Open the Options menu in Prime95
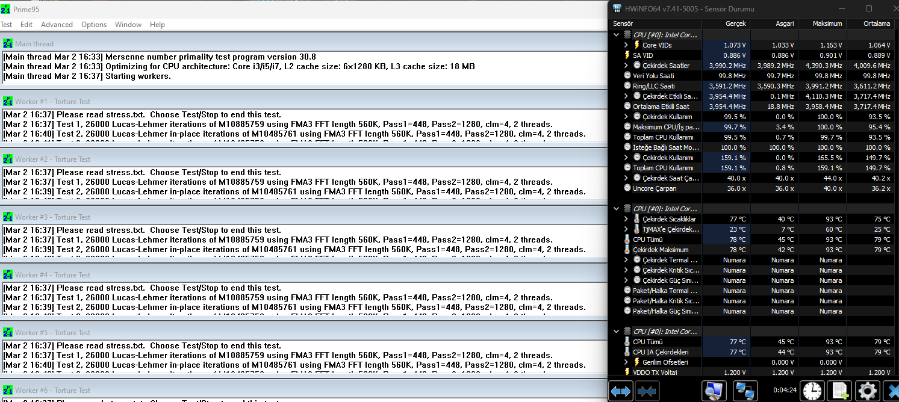 (x=94, y=25)
